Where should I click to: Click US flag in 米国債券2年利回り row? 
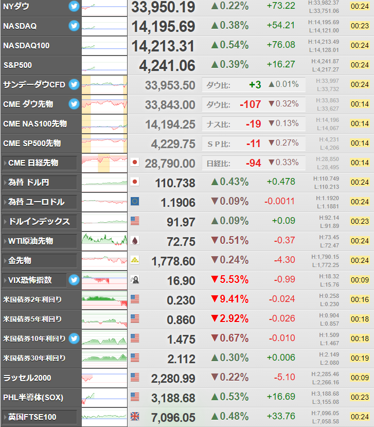tap(135, 299)
